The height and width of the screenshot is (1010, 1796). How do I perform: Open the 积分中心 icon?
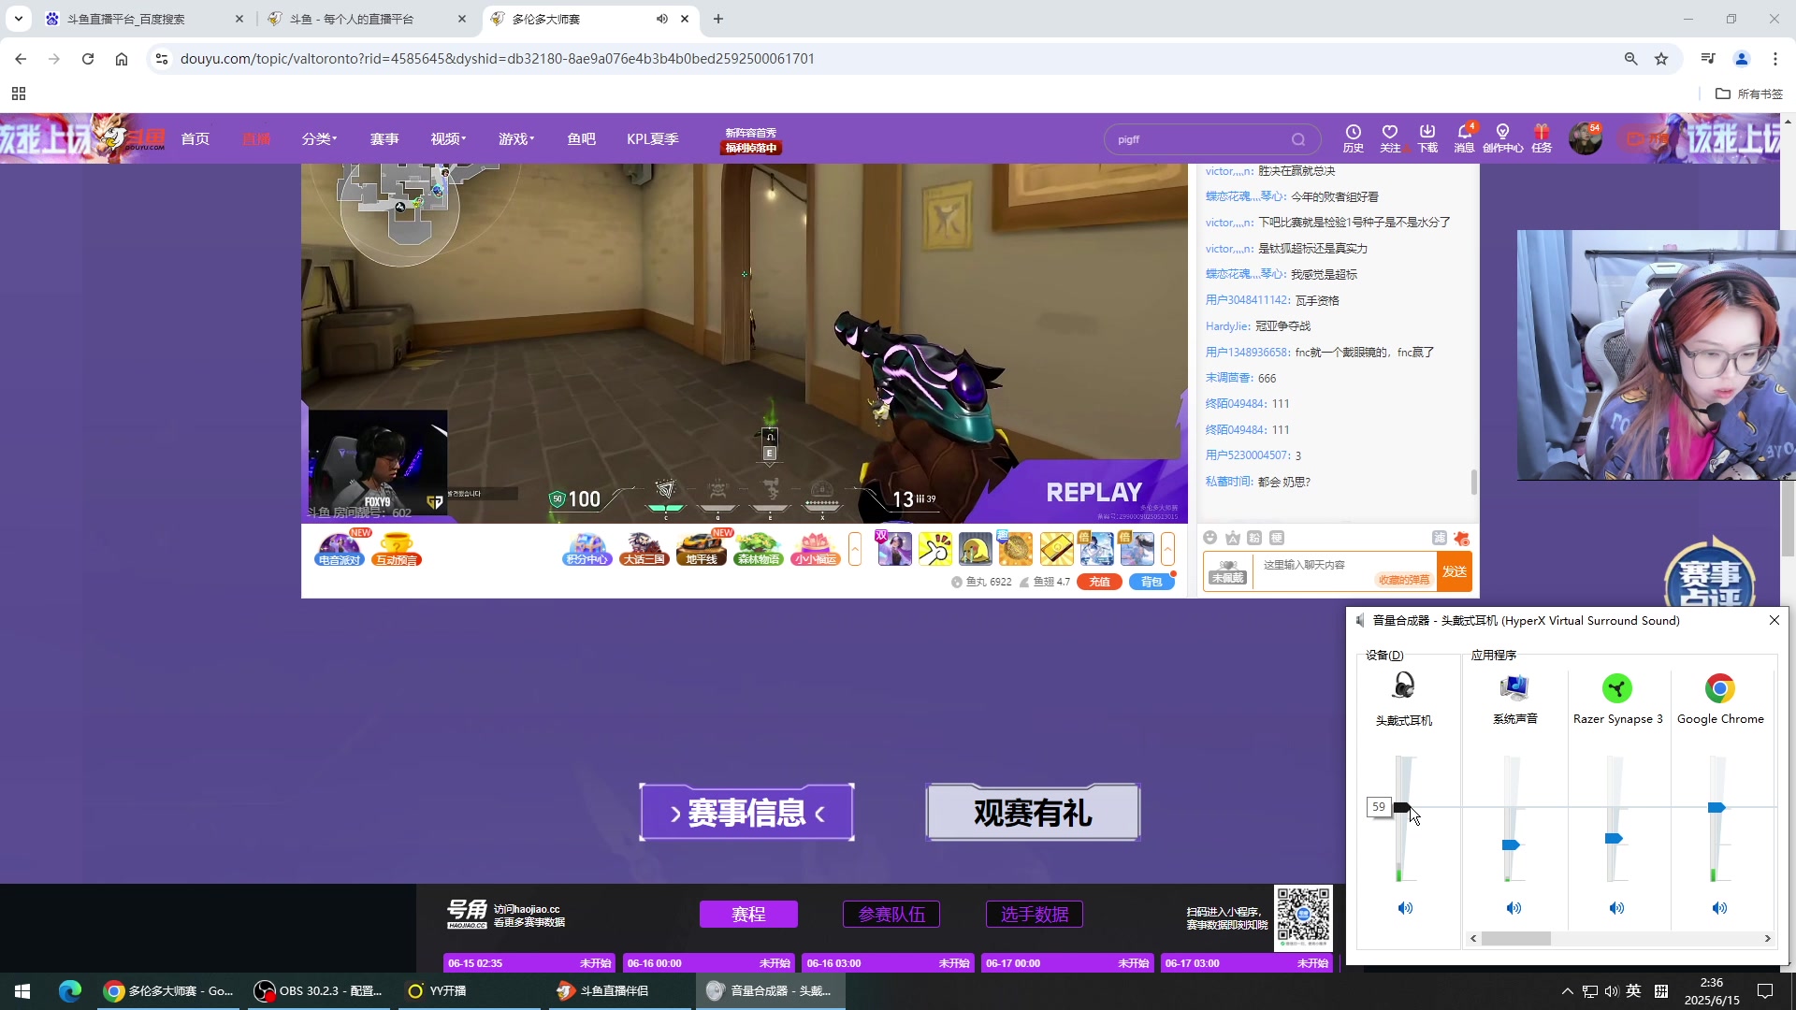[587, 549]
